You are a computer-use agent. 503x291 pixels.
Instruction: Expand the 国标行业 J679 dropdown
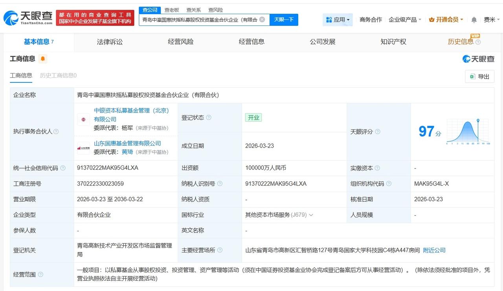point(311,215)
